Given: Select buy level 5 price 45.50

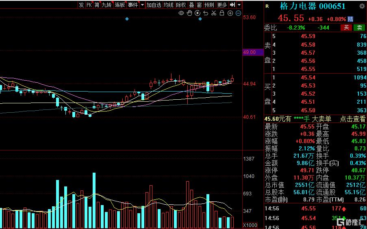Looking at the screenshot, I should tap(308, 110).
